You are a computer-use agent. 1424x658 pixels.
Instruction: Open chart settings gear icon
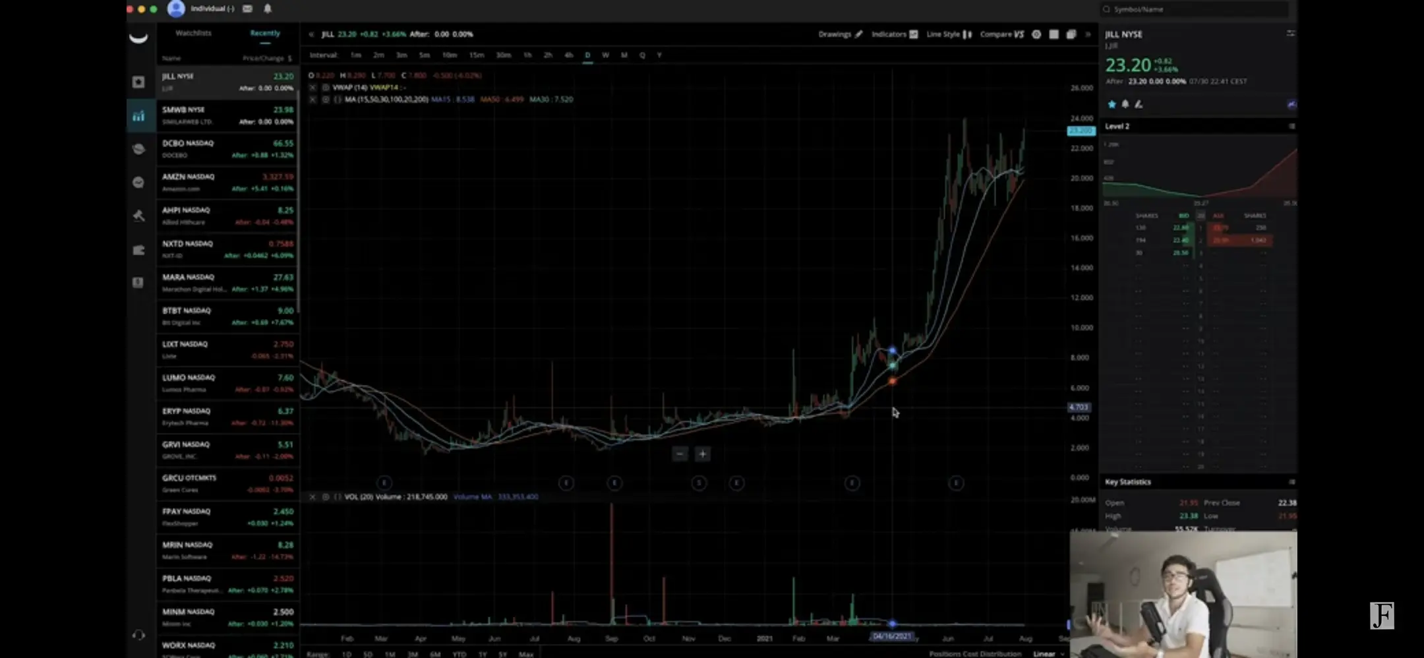pos(1036,34)
